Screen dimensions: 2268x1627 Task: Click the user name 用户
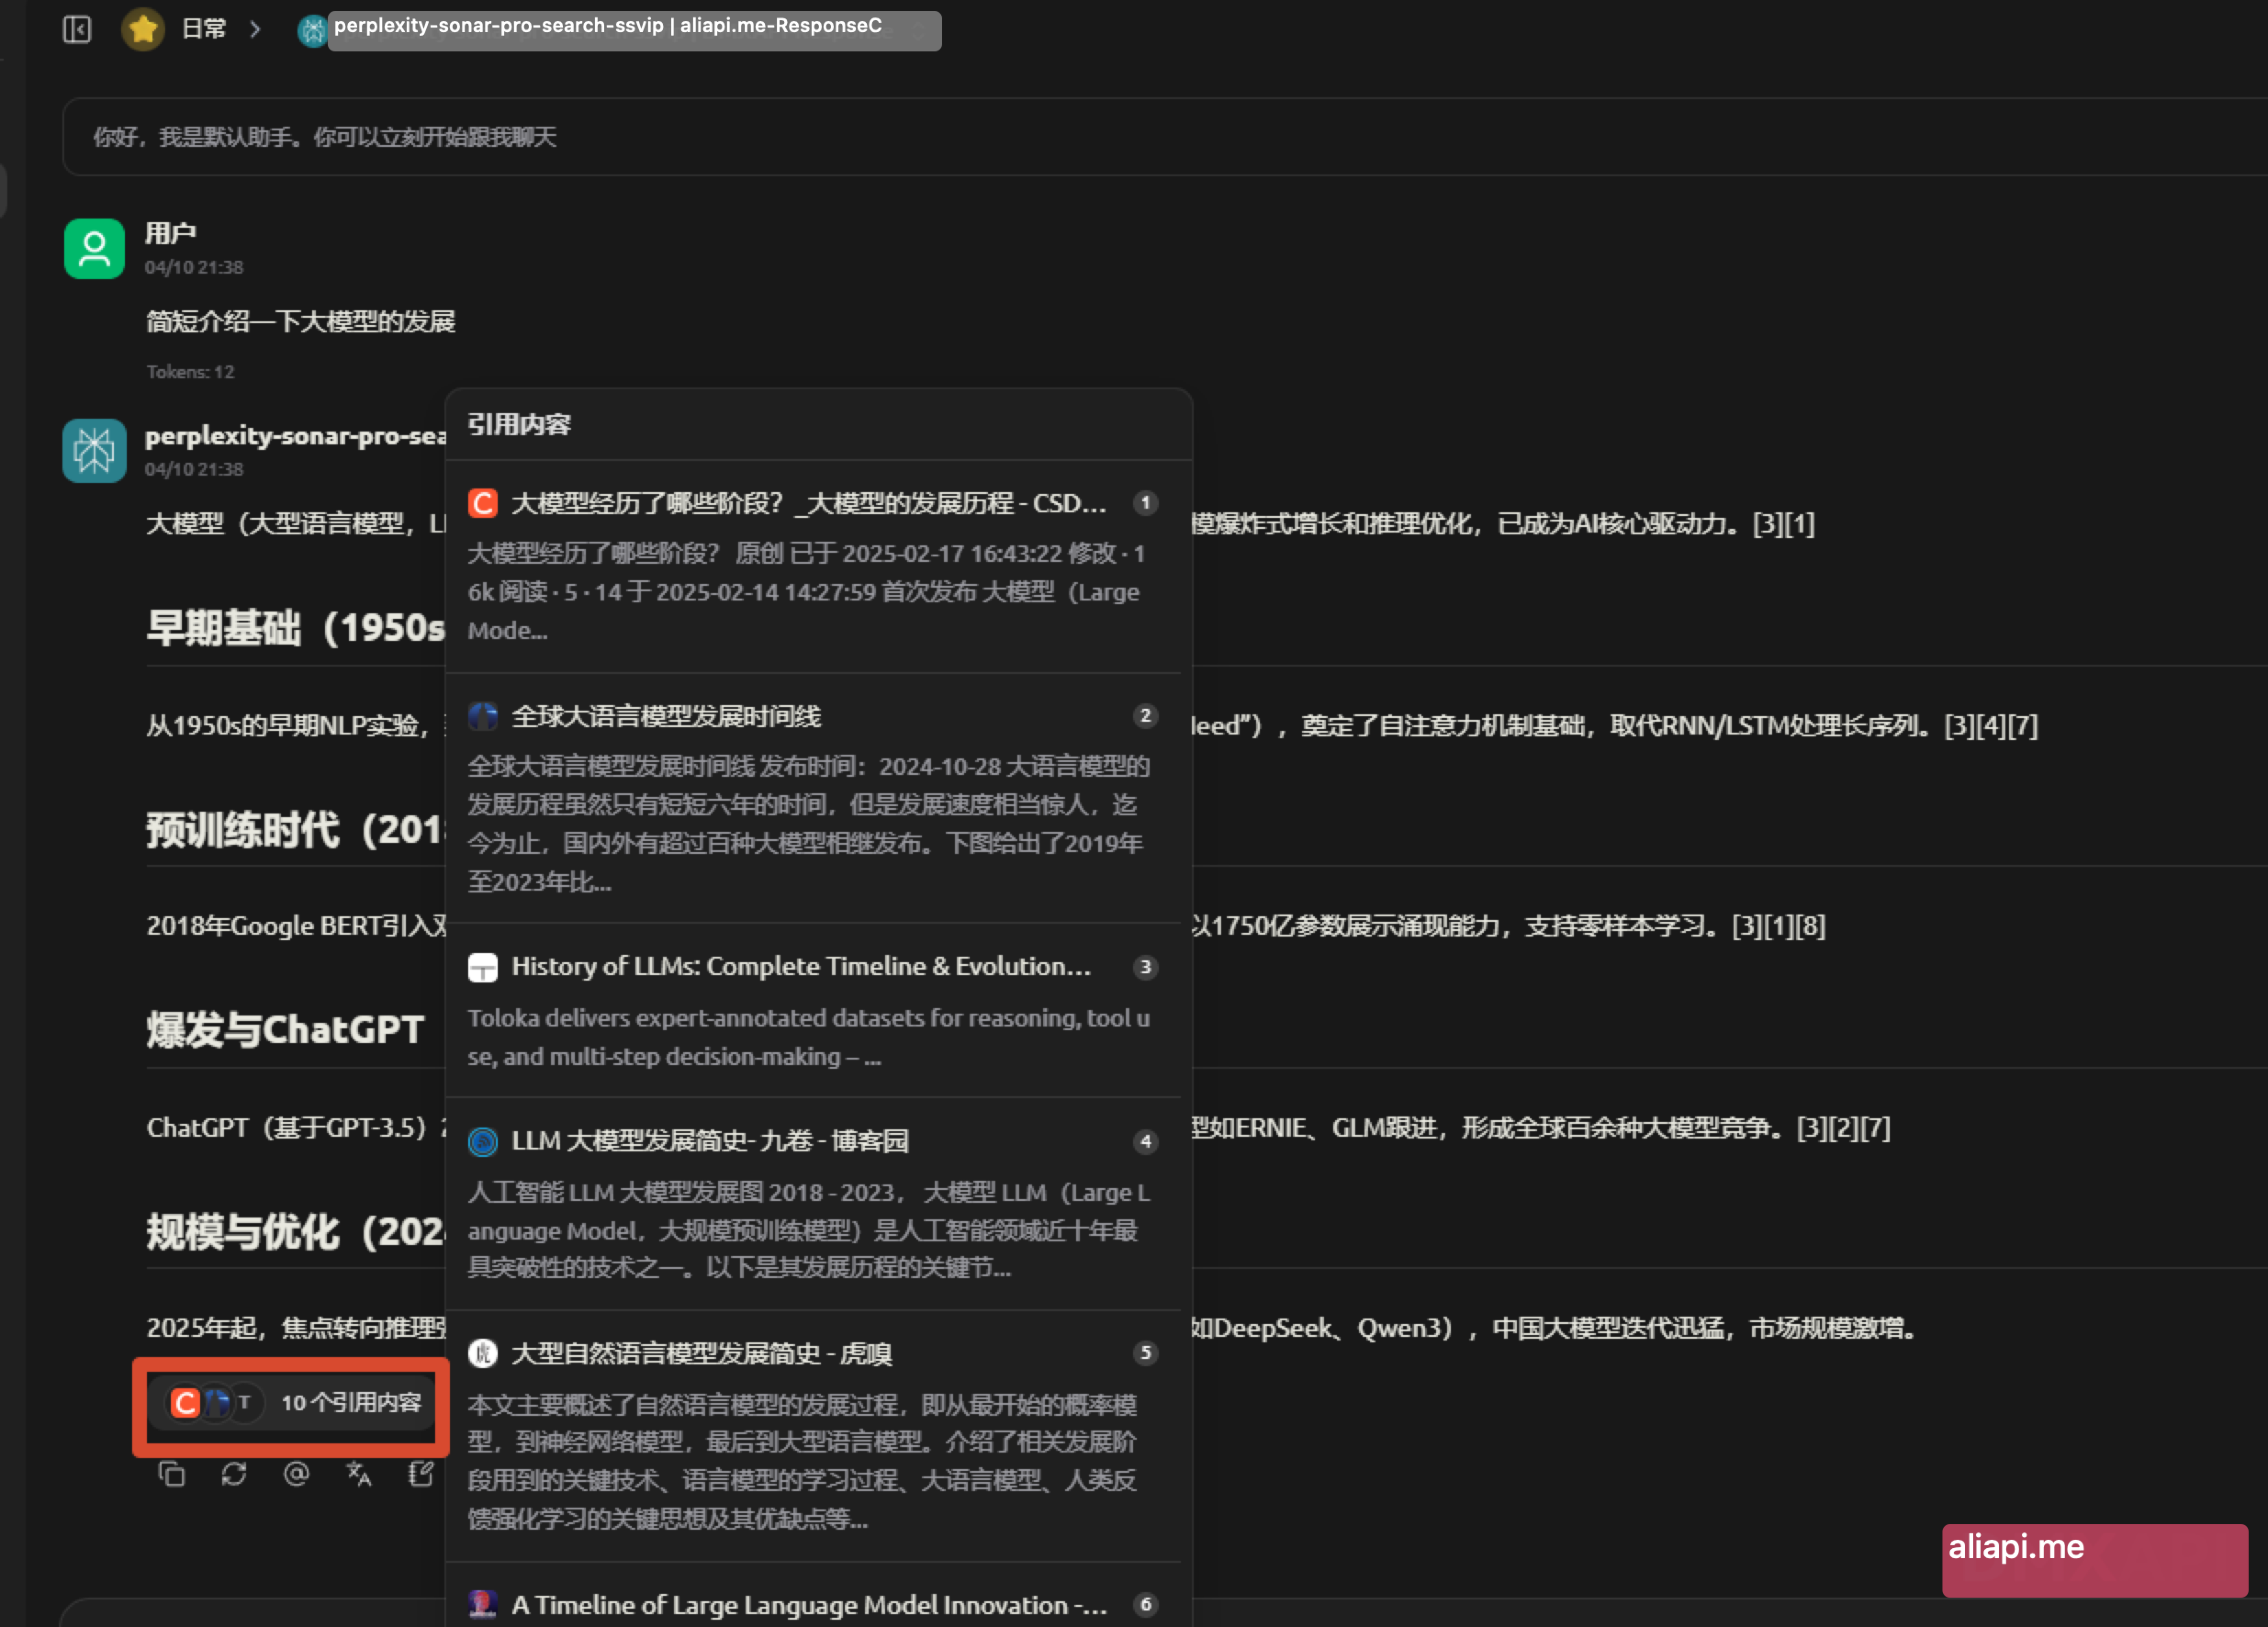[x=170, y=233]
